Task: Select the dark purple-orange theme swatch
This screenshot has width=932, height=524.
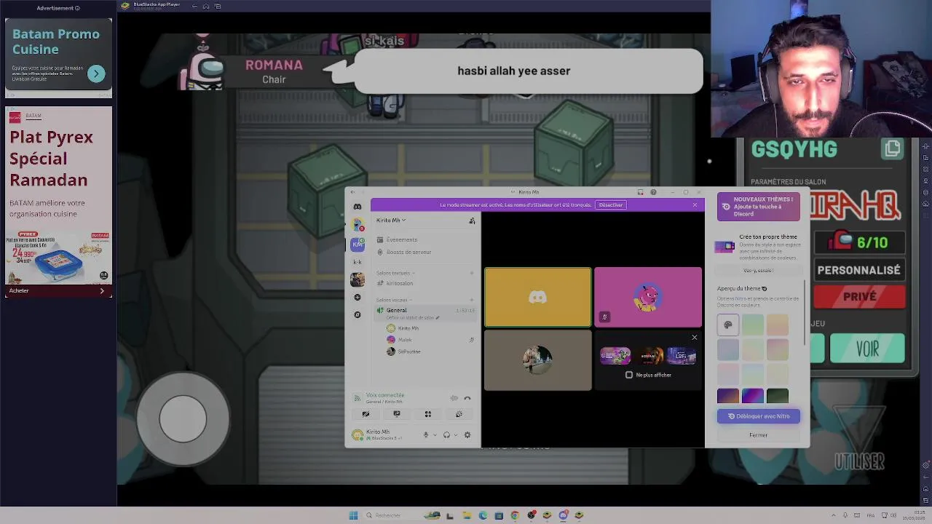Action: 728,397
